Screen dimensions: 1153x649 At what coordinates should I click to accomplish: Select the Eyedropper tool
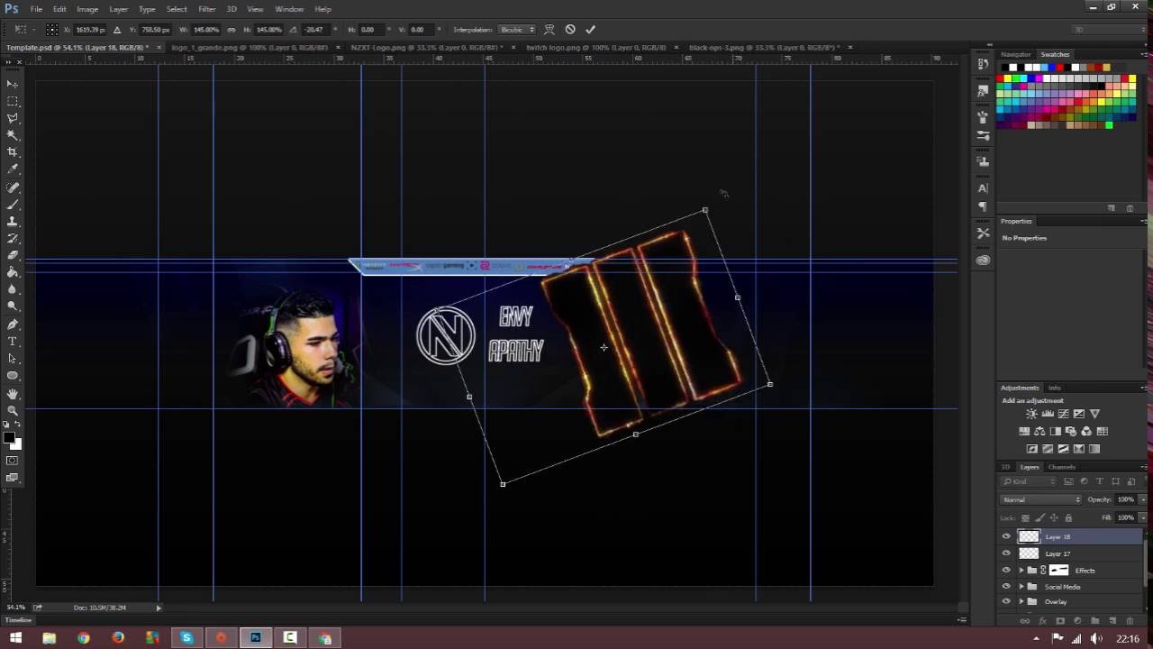[13, 169]
